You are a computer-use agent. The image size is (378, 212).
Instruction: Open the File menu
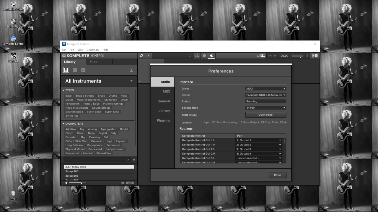pos(64,50)
